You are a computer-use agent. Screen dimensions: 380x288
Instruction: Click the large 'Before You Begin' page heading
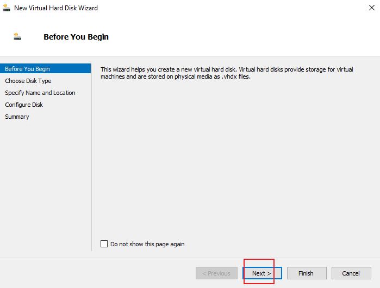pyautogui.click(x=76, y=37)
